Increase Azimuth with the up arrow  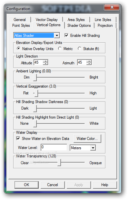(x=89, y=61)
